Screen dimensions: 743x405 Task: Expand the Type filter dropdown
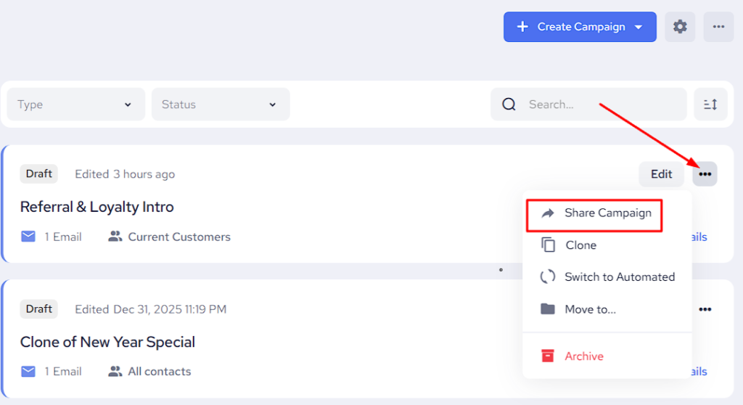pos(75,105)
